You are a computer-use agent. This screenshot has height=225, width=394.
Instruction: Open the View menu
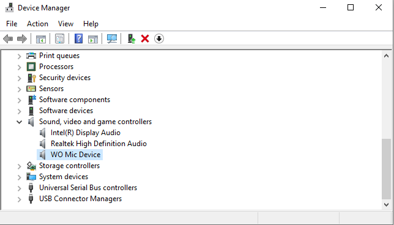65,24
